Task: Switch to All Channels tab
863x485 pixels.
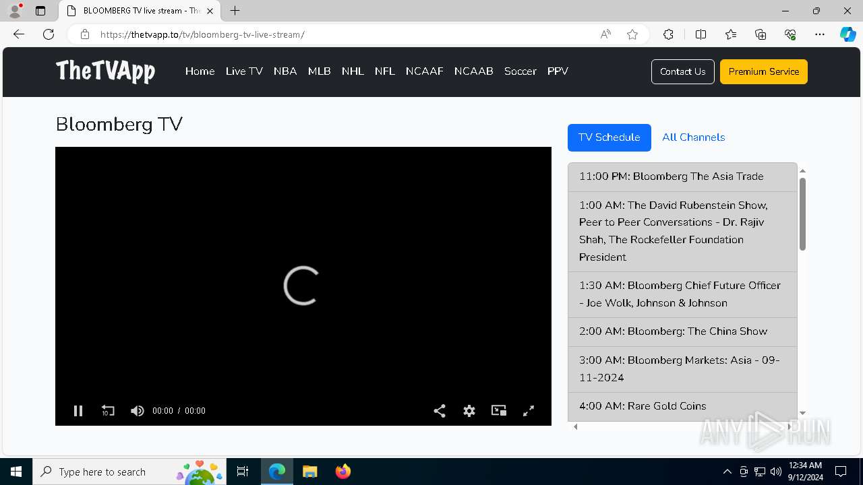Action: coord(694,137)
